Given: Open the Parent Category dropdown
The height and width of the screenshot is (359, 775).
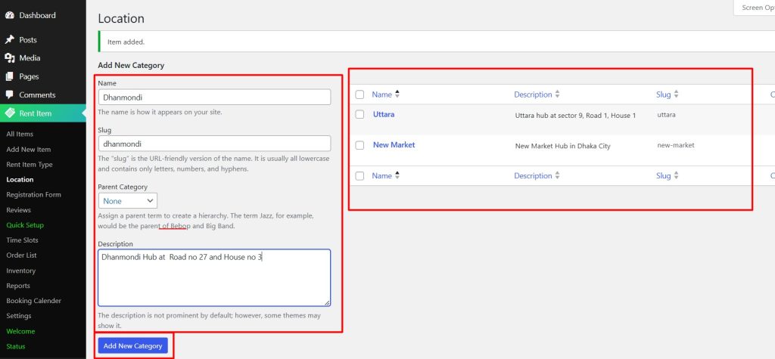Looking at the screenshot, I should coord(128,201).
